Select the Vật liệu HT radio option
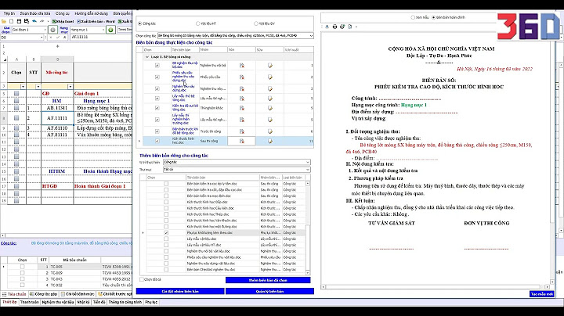The image size is (564, 316). (x=198, y=23)
